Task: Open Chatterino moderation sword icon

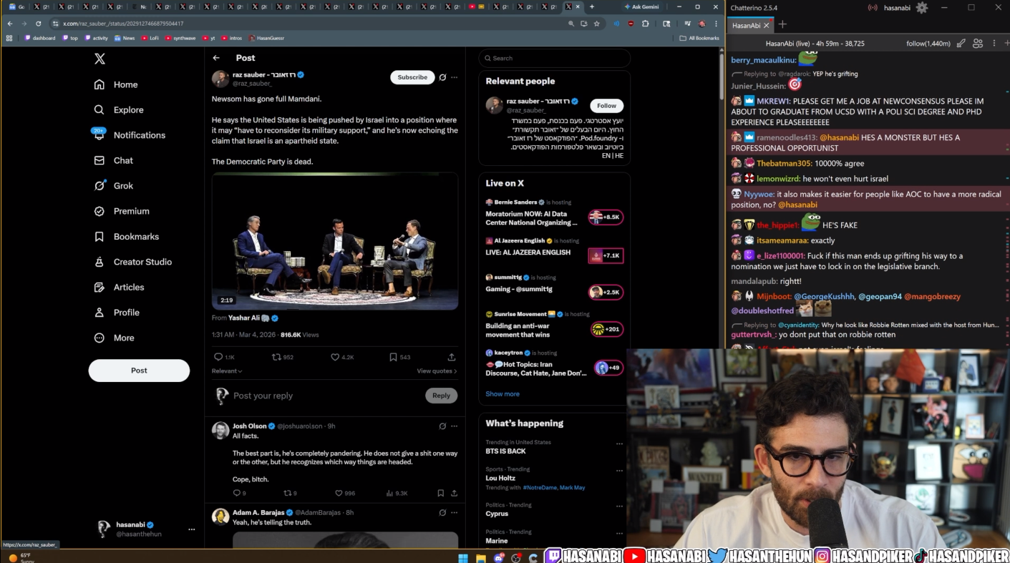Action: click(x=961, y=44)
